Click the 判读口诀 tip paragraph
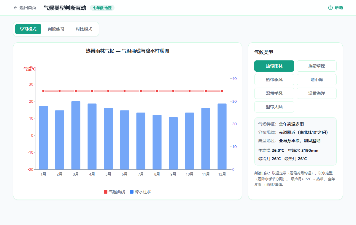 pyautogui.click(x=295, y=179)
